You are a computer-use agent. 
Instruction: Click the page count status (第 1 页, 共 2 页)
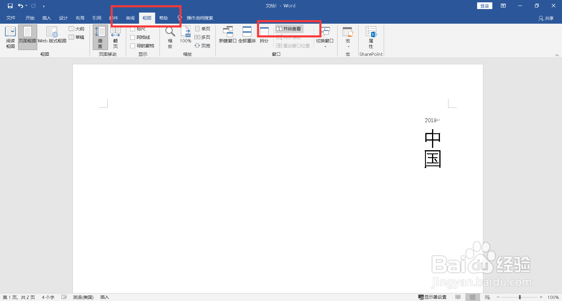click(x=19, y=297)
